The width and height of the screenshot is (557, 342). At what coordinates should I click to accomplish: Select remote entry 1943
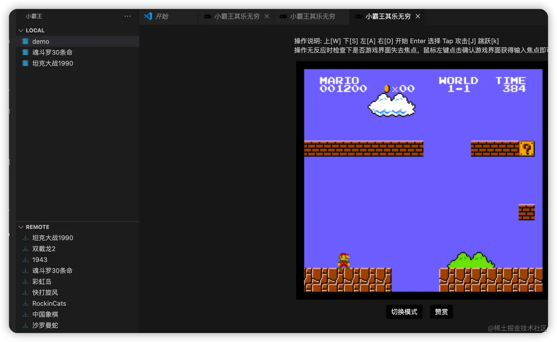[78, 260]
